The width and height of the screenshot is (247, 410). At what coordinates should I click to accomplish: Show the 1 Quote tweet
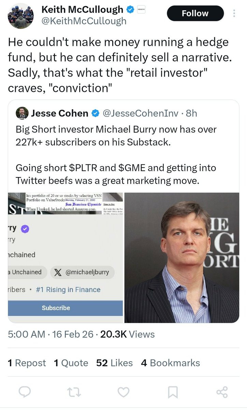click(x=71, y=363)
